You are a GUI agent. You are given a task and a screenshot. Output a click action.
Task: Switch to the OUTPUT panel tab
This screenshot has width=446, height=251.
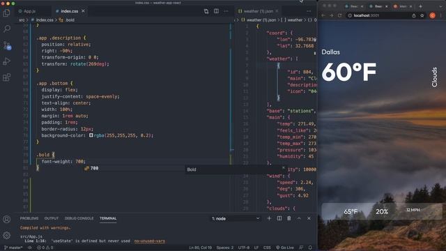click(52, 218)
